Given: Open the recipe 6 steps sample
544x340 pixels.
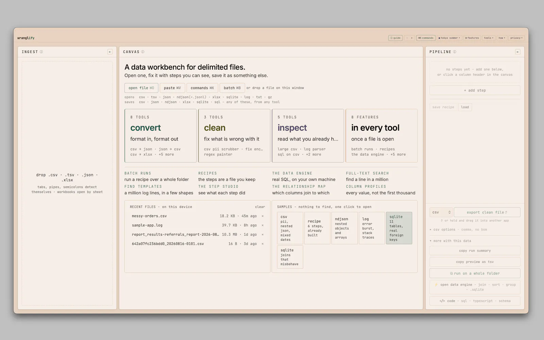Looking at the screenshot, I should point(317,228).
